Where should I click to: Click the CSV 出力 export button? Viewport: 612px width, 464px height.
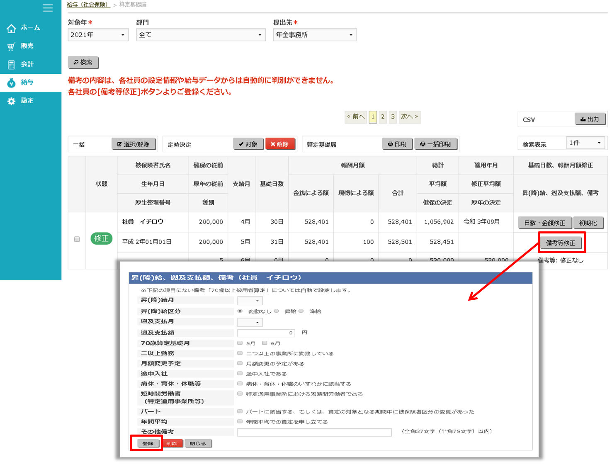[x=590, y=119]
